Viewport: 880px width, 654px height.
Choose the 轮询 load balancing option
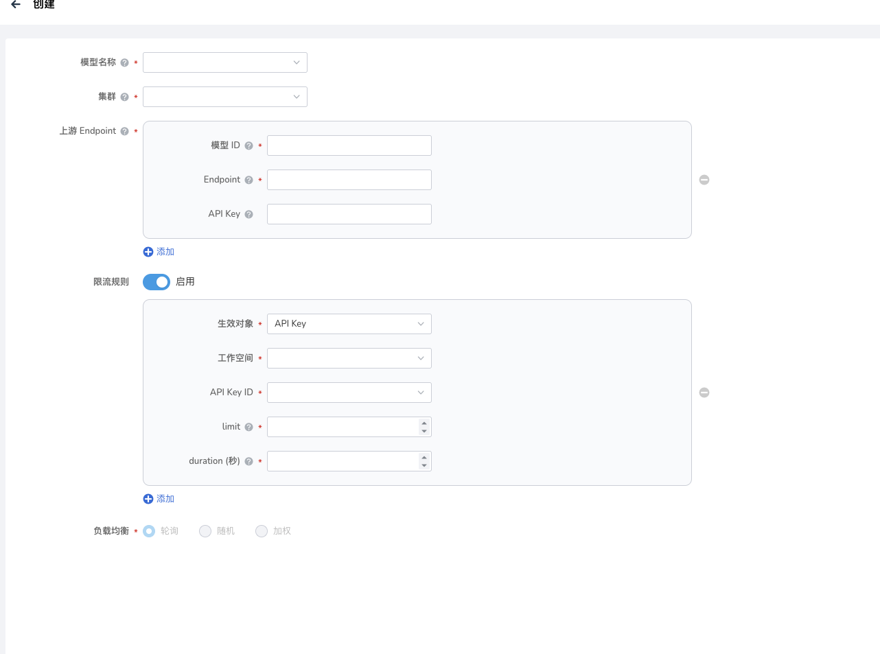click(x=149, y=531)
